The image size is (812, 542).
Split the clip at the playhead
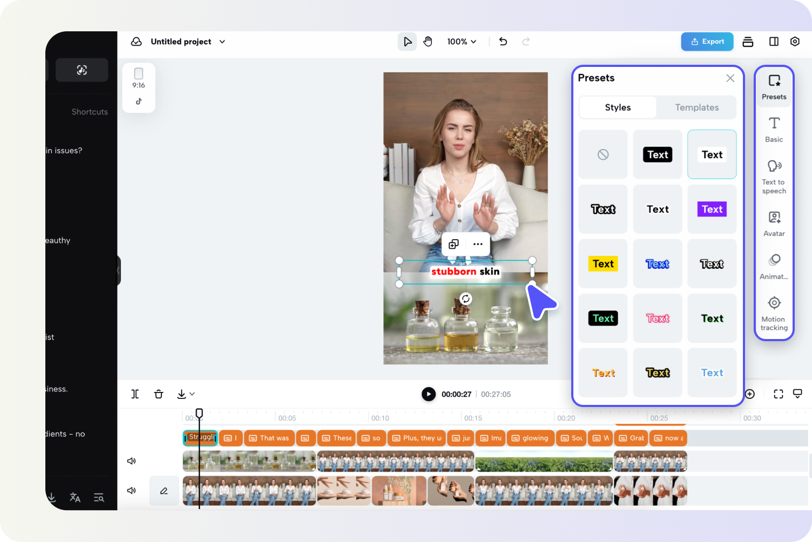[x=135, y=394]
